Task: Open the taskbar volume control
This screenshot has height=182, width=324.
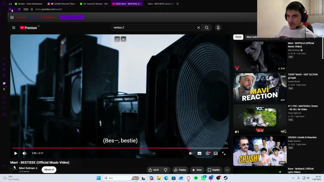Action: (308, 178)
